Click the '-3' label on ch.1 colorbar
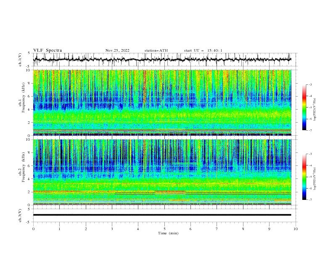333x257 pixels. coord(310,84)
